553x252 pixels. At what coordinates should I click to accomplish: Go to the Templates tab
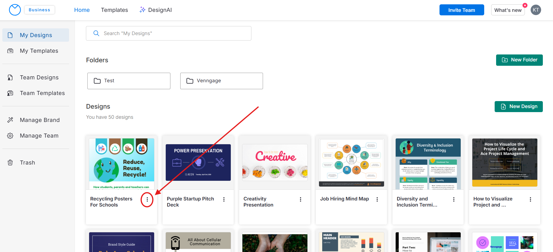(x=114, y=10)
